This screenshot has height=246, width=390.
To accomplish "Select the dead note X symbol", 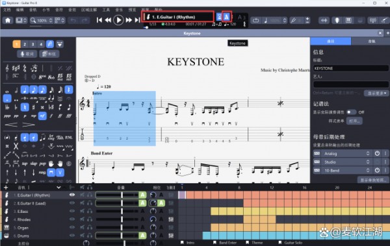I will [x=16, y=146].
